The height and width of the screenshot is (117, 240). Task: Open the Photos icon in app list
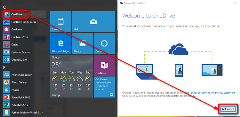[7, 90]
